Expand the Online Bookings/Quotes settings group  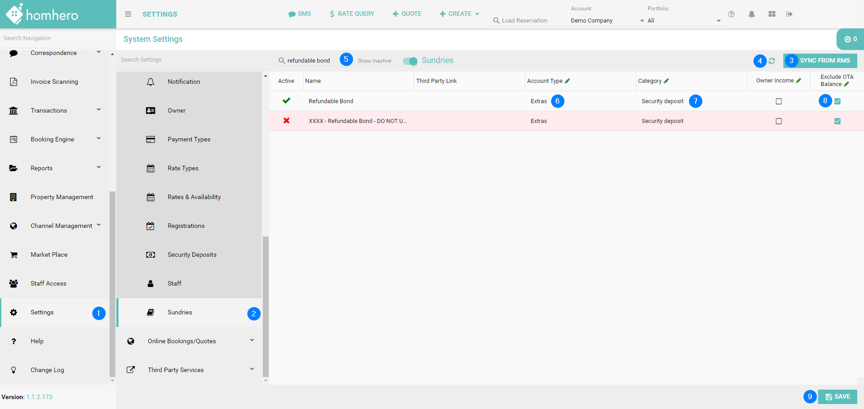tap(251, 341)
